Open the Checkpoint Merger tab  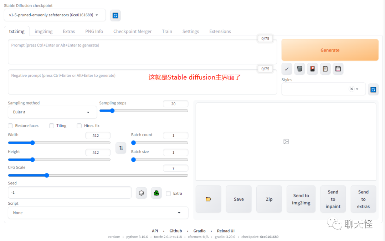point(132,31)
